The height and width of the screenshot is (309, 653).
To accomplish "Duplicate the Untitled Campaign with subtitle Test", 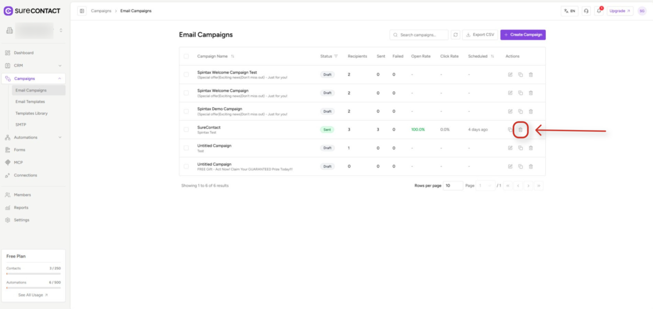I will click(x=520, y=148).
